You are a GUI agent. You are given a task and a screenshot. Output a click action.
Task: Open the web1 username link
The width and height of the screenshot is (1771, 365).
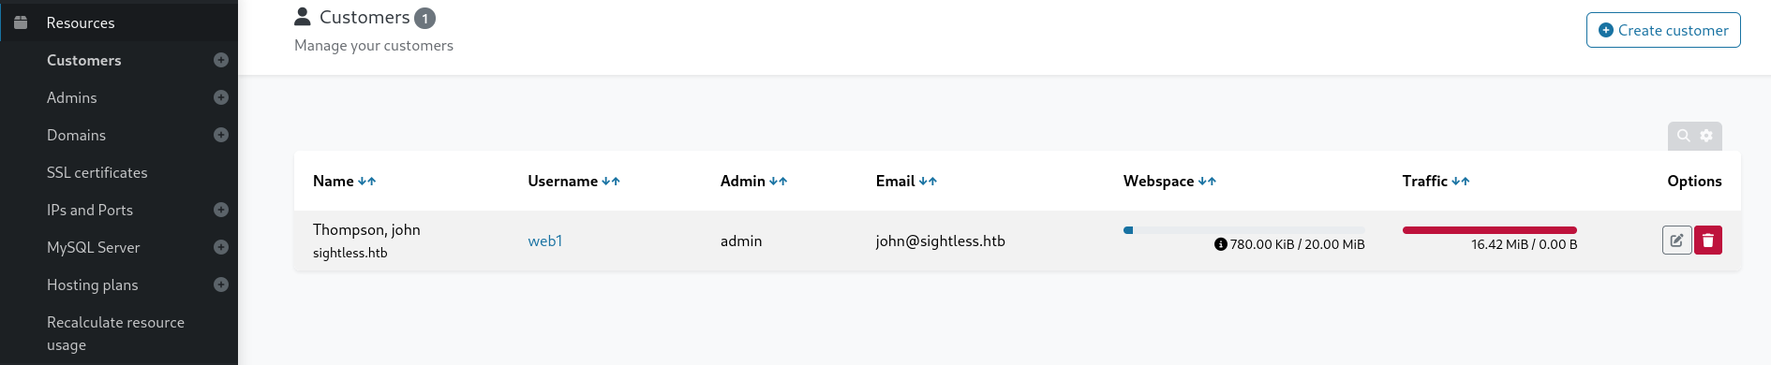545,241
